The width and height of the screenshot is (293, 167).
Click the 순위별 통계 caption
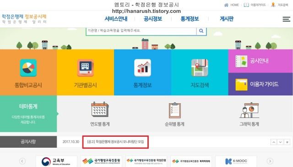(x=174, y=124)
